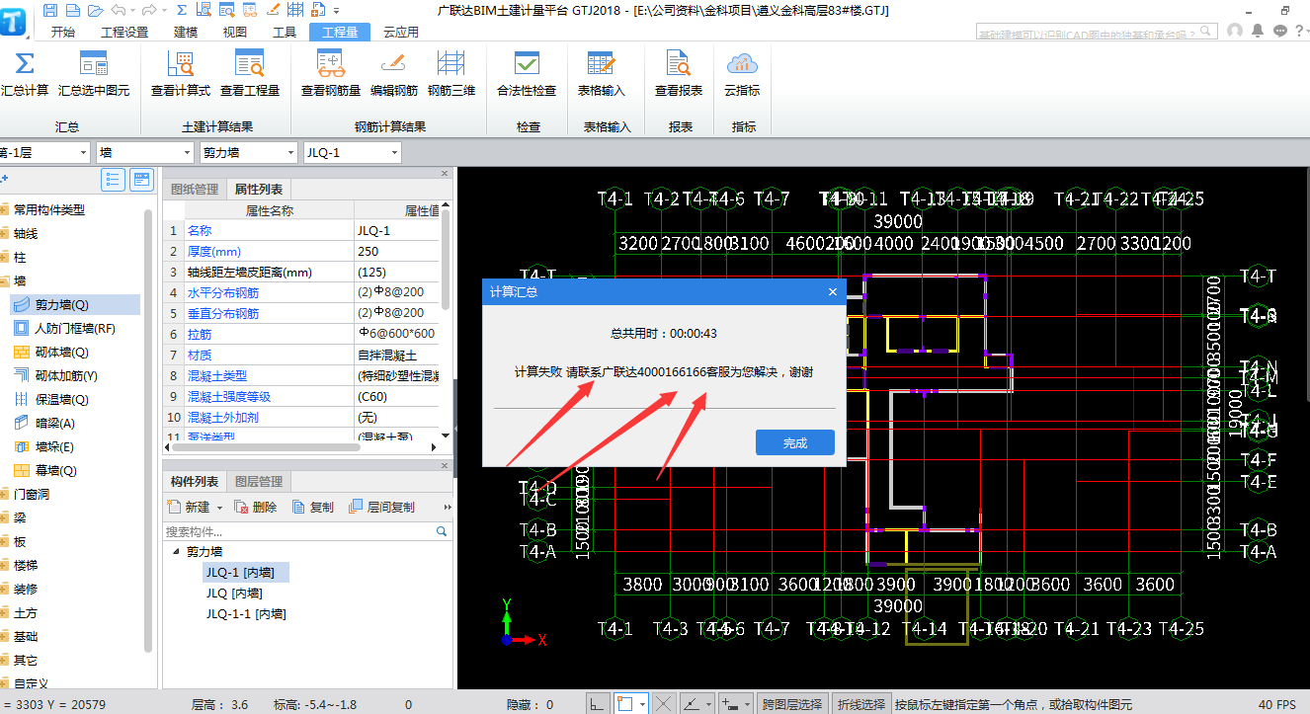Image resolution: width=1310 pixels, height=714 pixels.
Task: Open the 视图 ribbon tab
Action: pyautogui.click(x=235, y=32)
